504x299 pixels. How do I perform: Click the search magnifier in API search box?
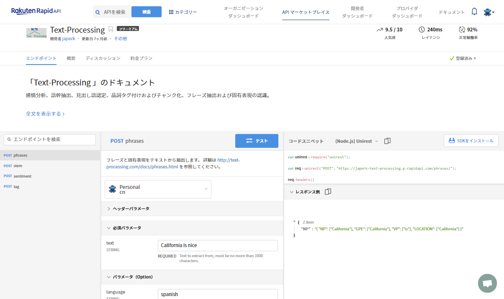(98, 12)
